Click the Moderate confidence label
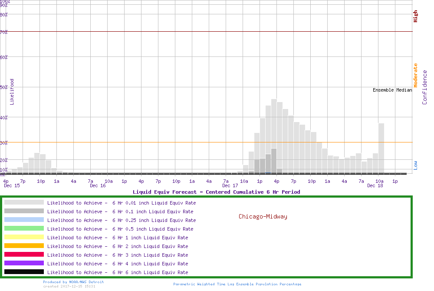This screenshot has height=291, width=434. coord(415,76)
